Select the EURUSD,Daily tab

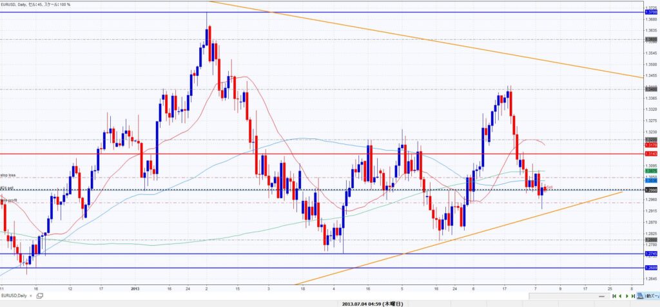14,295
